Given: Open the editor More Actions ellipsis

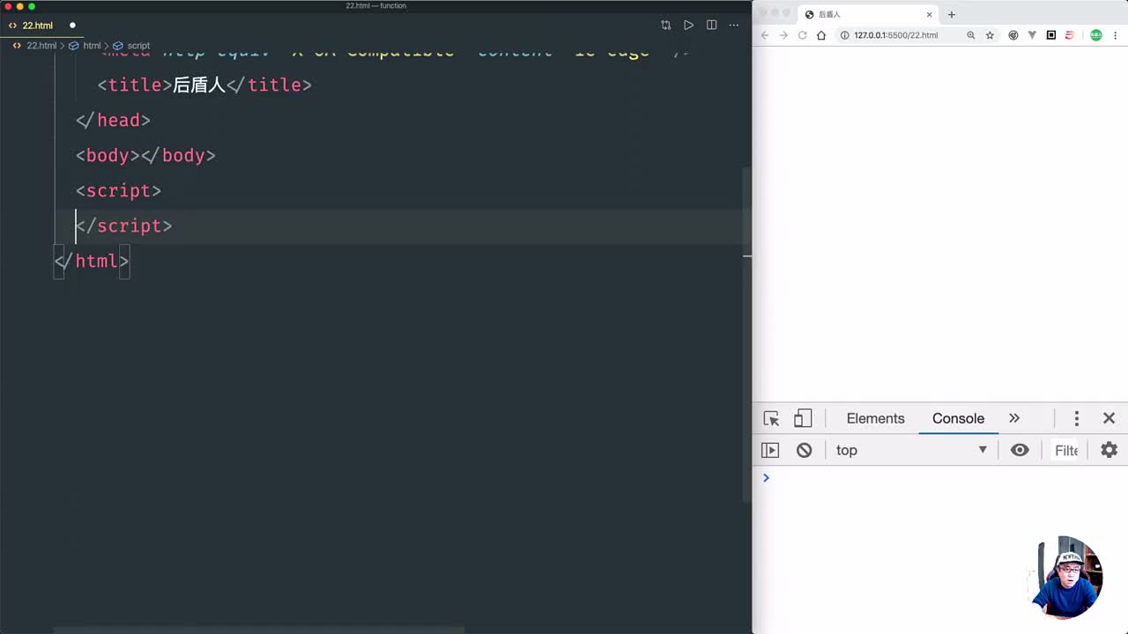Looking at the screenshot, I should (733, 25).
